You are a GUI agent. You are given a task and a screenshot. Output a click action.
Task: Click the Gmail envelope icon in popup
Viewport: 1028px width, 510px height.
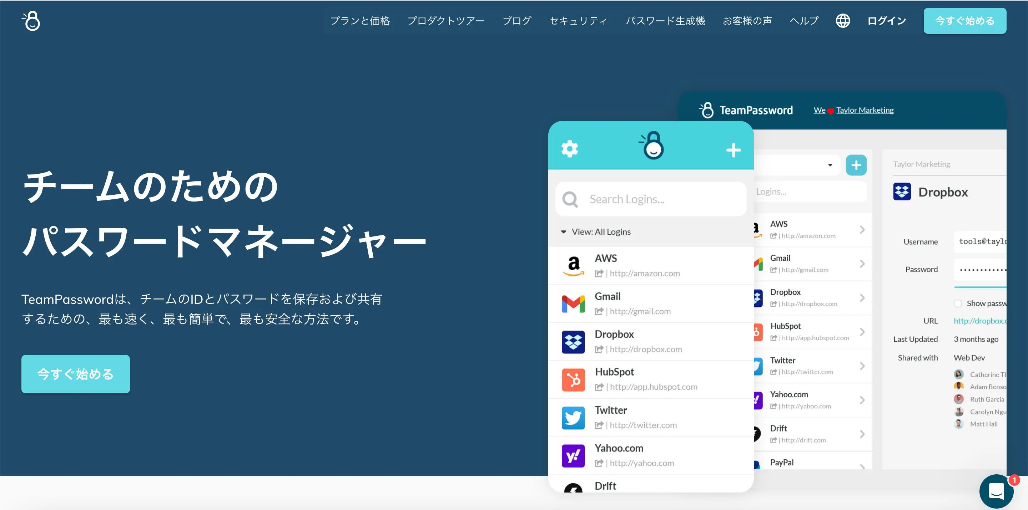pyautogui.click(x=573, y=304)
